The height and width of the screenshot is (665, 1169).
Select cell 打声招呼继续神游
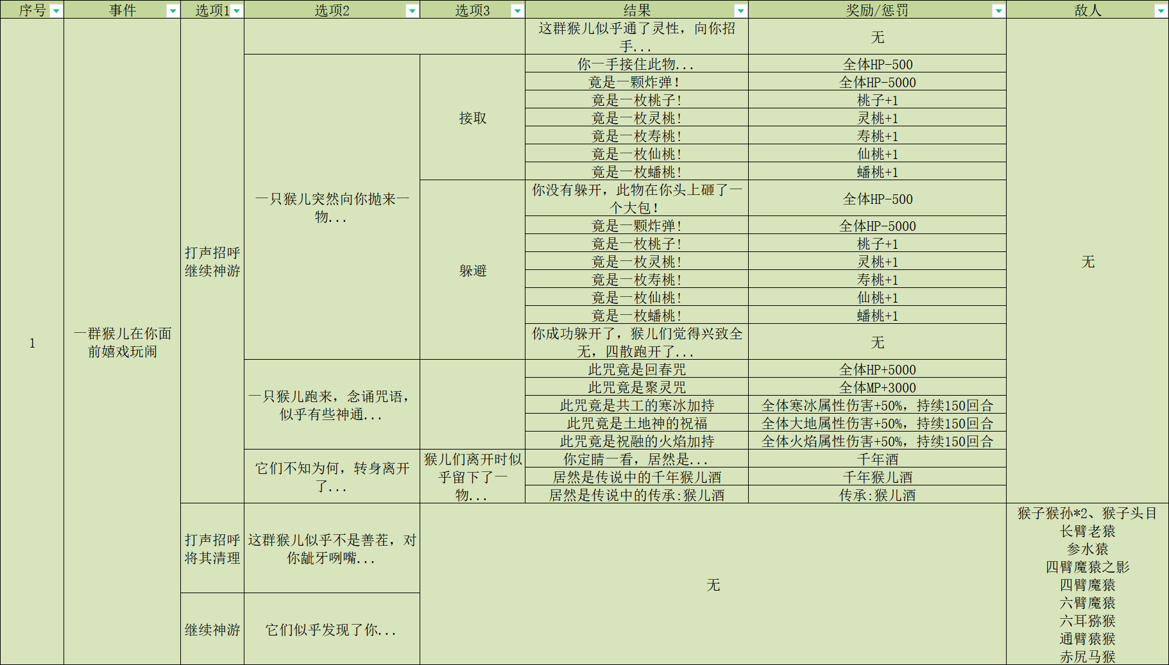212,261
